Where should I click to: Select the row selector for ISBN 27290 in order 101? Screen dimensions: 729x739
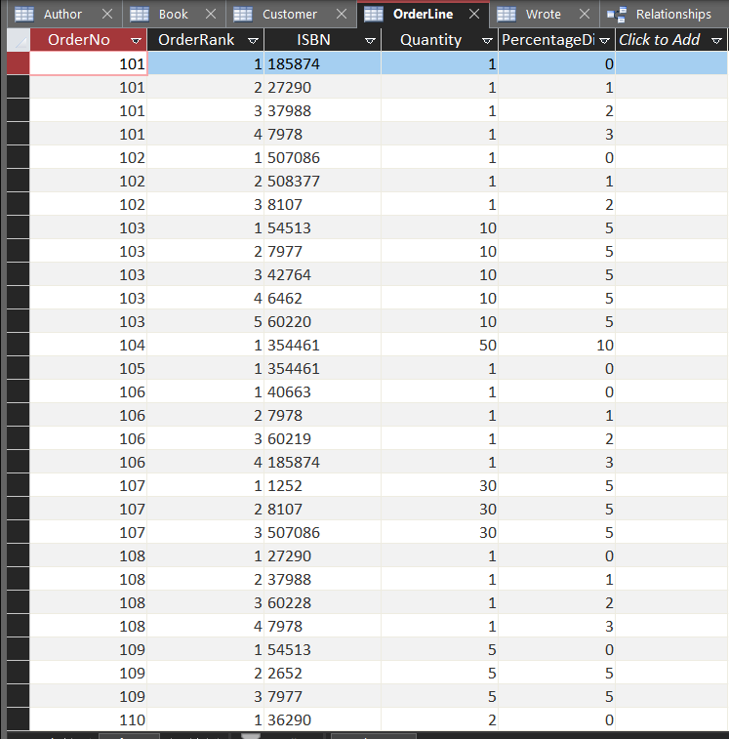click(x=19, y=87)
